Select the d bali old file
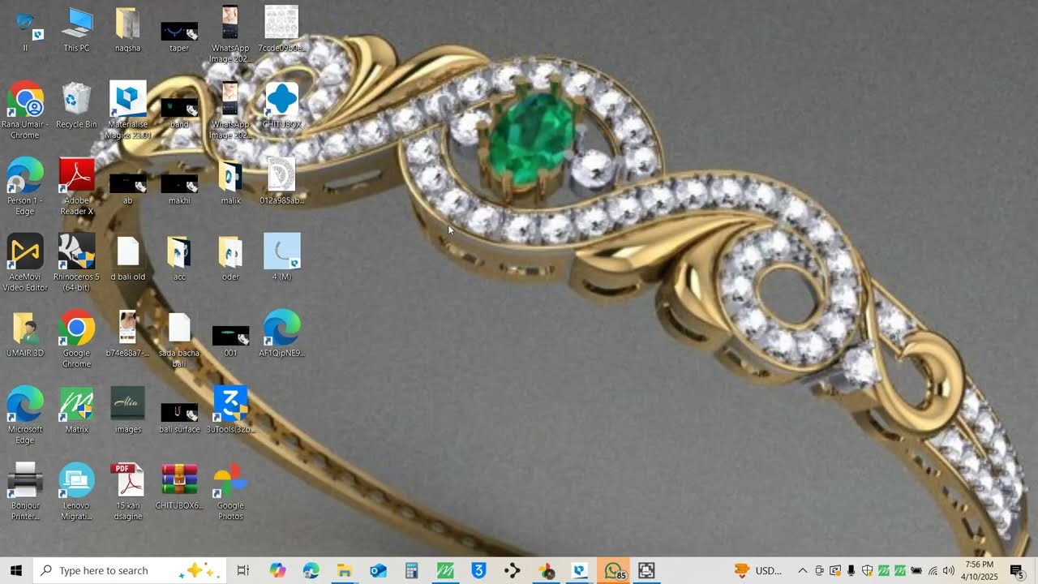This screenshot has height=584, width=1038. click(x=128, y=259)
